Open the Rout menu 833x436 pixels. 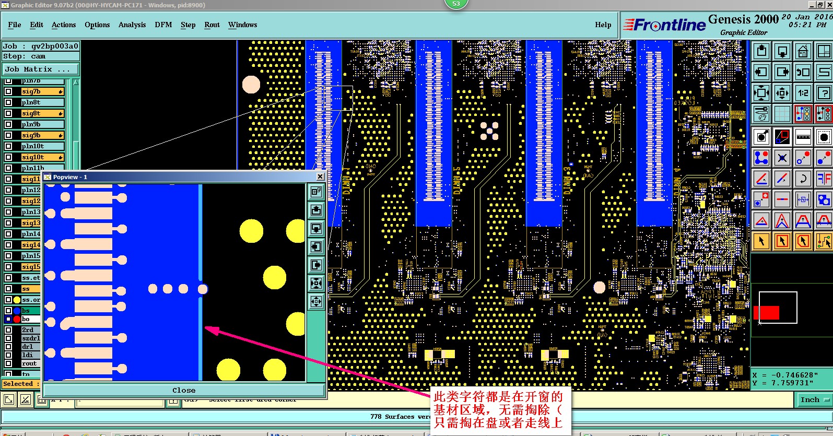click(212, 25)
